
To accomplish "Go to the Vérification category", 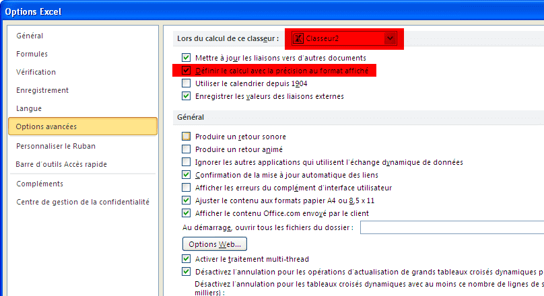I will pos(36,72).
